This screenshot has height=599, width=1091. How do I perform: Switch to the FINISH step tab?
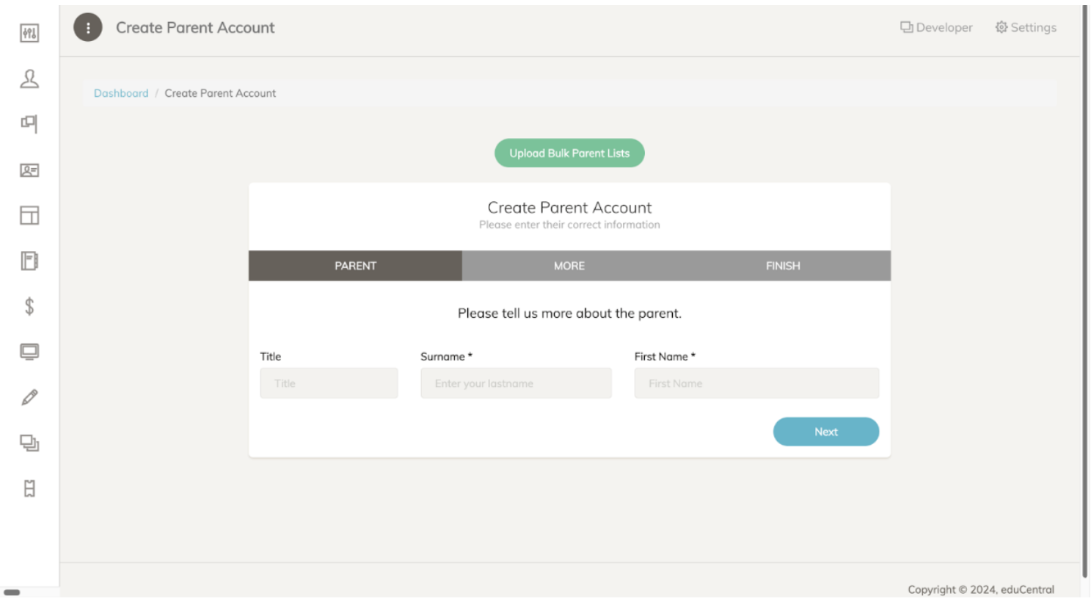coord(783,266)
